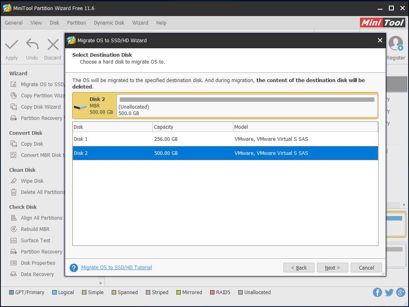Viewport: 409px width, 307px height.
Task: Click the Check Disk section heading
Action: (23, 207)
